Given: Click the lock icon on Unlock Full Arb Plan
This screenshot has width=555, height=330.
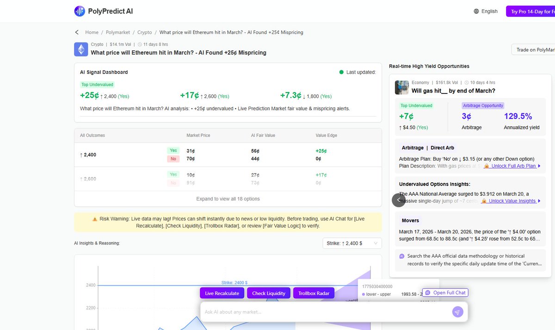Looking at the screenshot, I should (486, 166).
